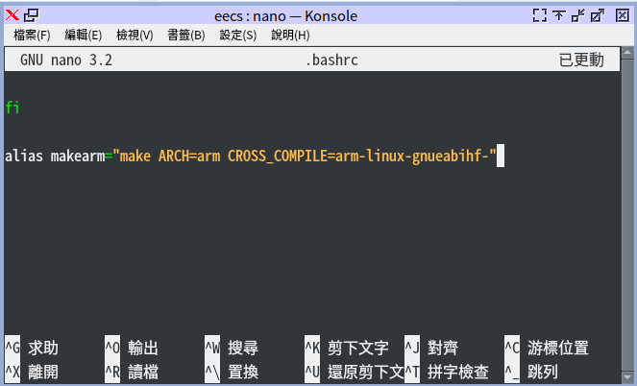Click the maximize arrow icon in title bar
Image resolution: width=637 pixels, height=386 pixels.
coord(598,14)
